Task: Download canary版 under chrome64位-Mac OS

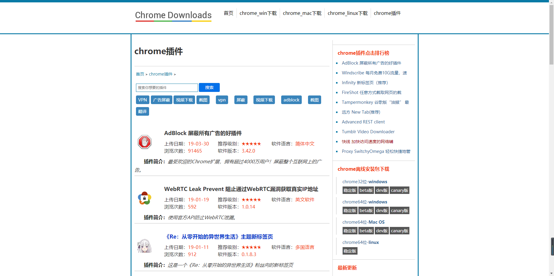Action: pos(400,231)
